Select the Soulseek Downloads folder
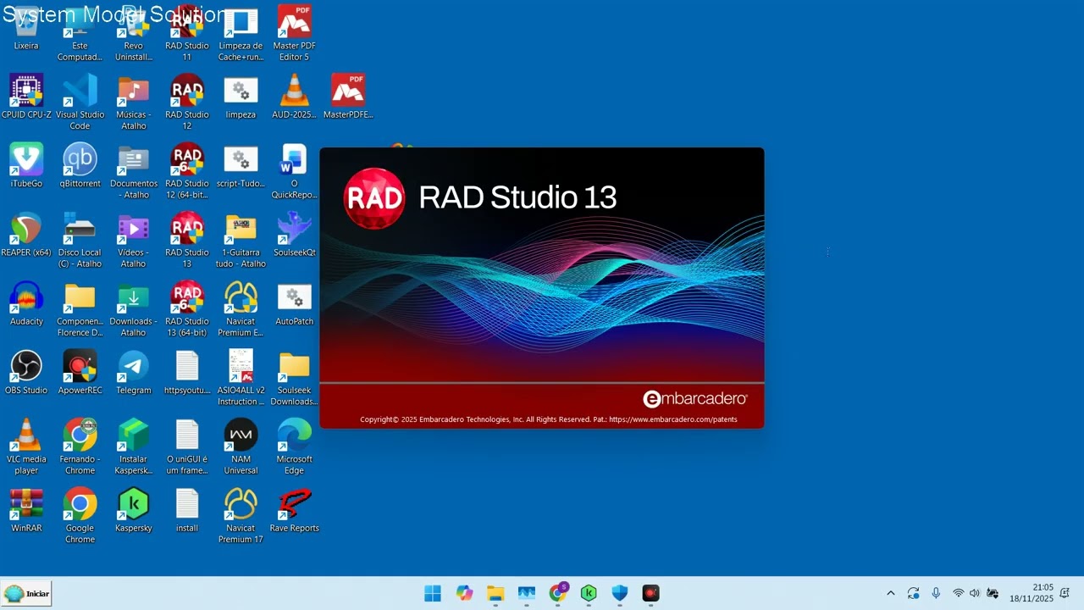 pyautogui.click(x=294, y=377)
